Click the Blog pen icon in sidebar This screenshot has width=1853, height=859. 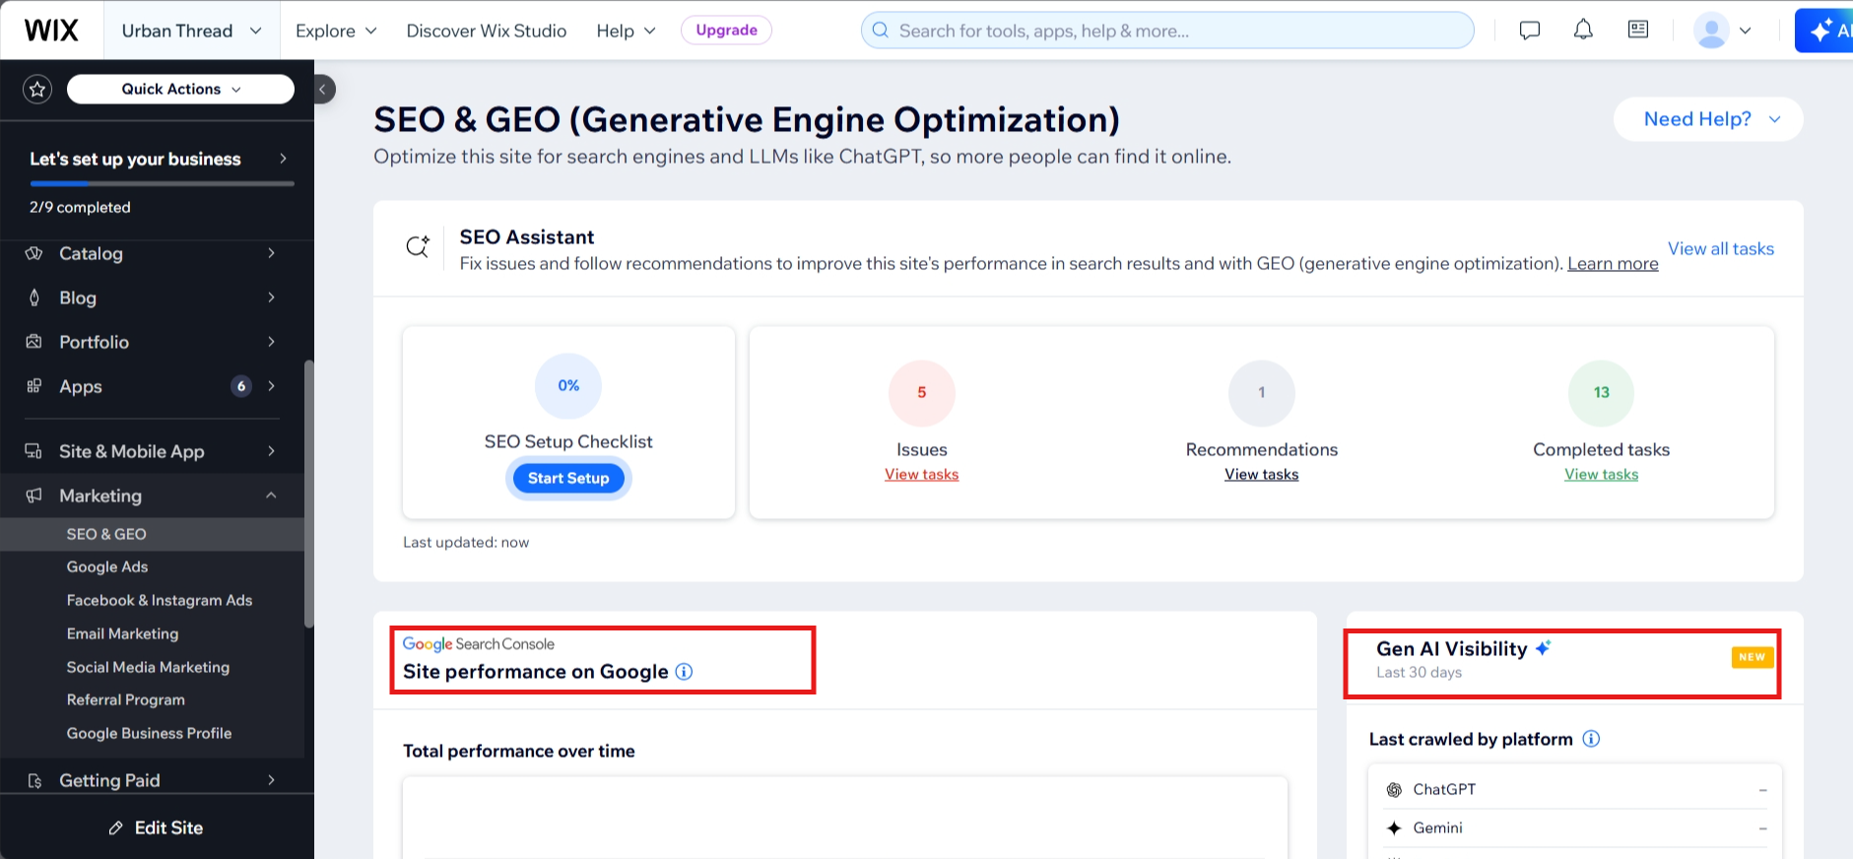(x=34, y=297)
